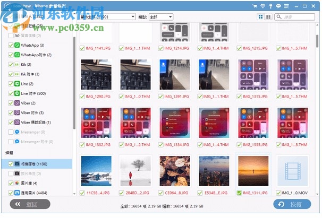Click the key register icon
This screenshot has width=322, height=218.
click(x=270, y=6)
